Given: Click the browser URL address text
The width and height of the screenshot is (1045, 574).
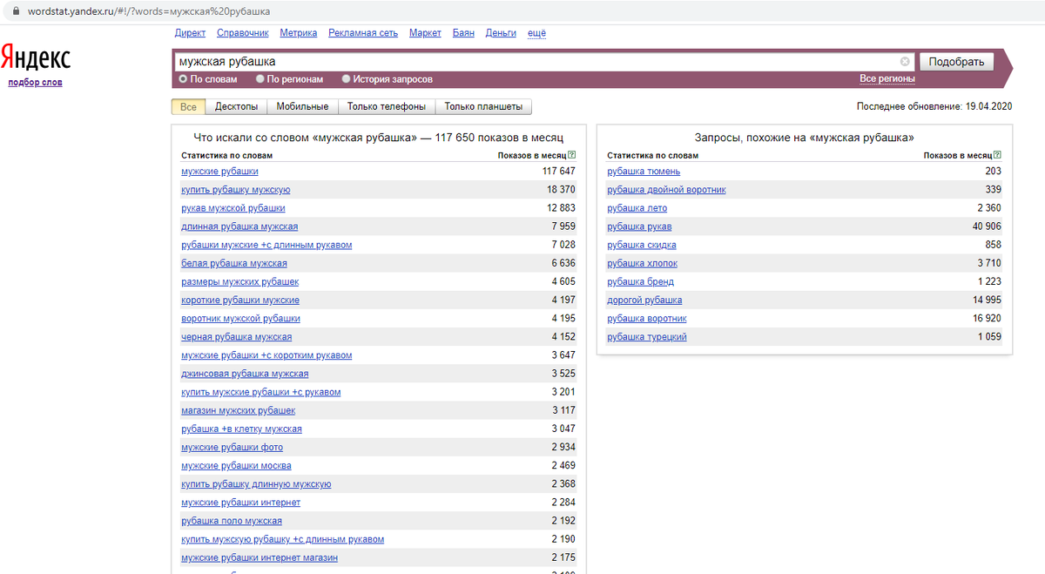Looking at the screenshot, I should pyautogui.click(x=149, y=11).
